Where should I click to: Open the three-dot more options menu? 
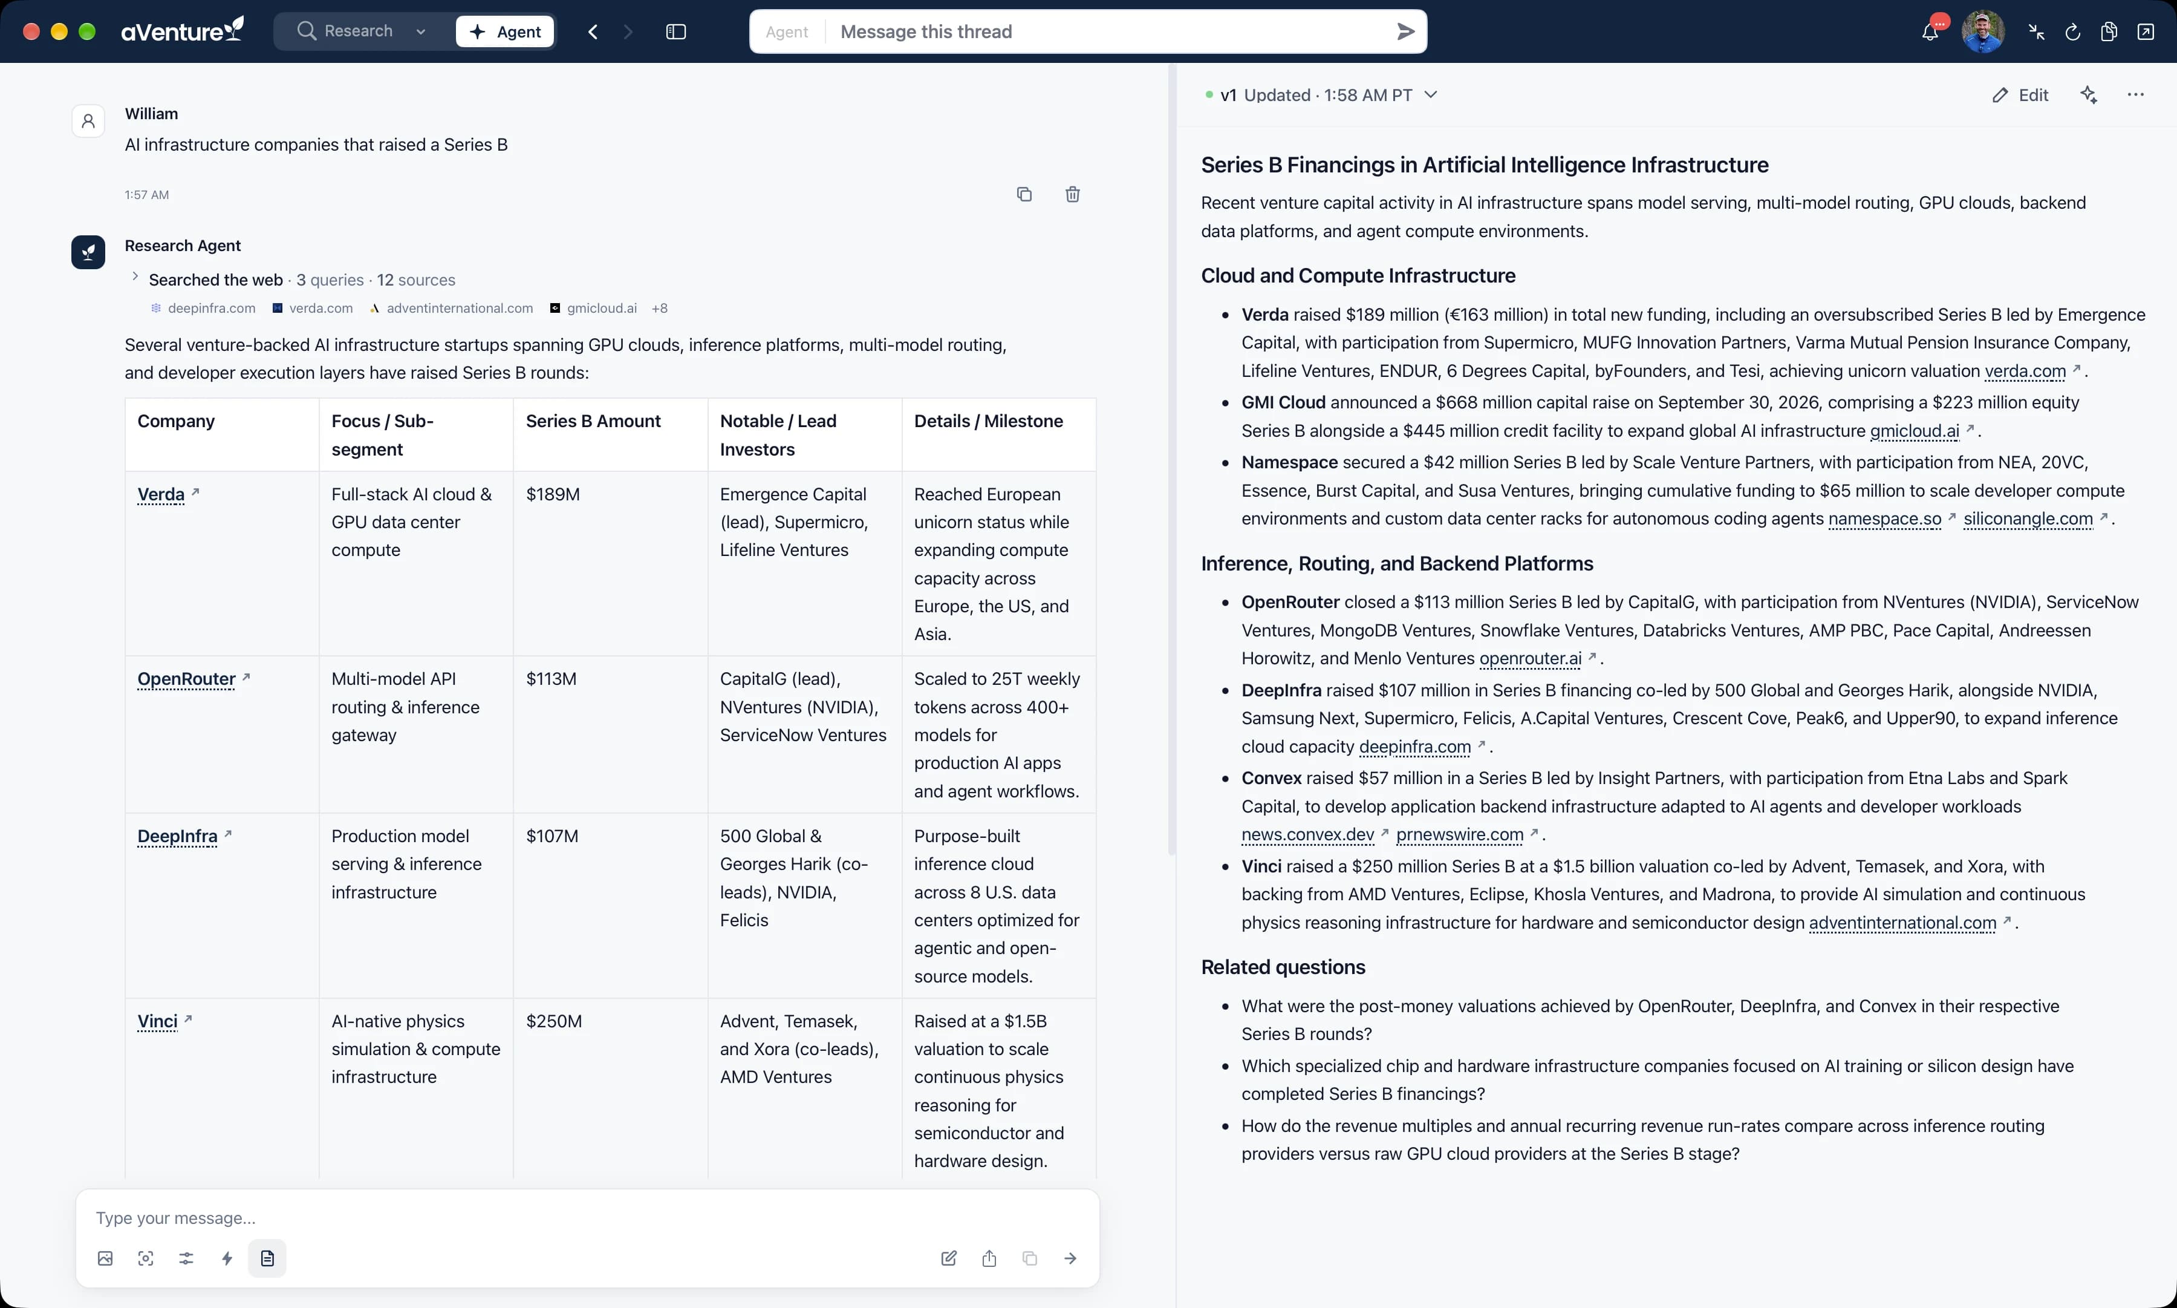pyautogui.click(x=2135, y=95)
